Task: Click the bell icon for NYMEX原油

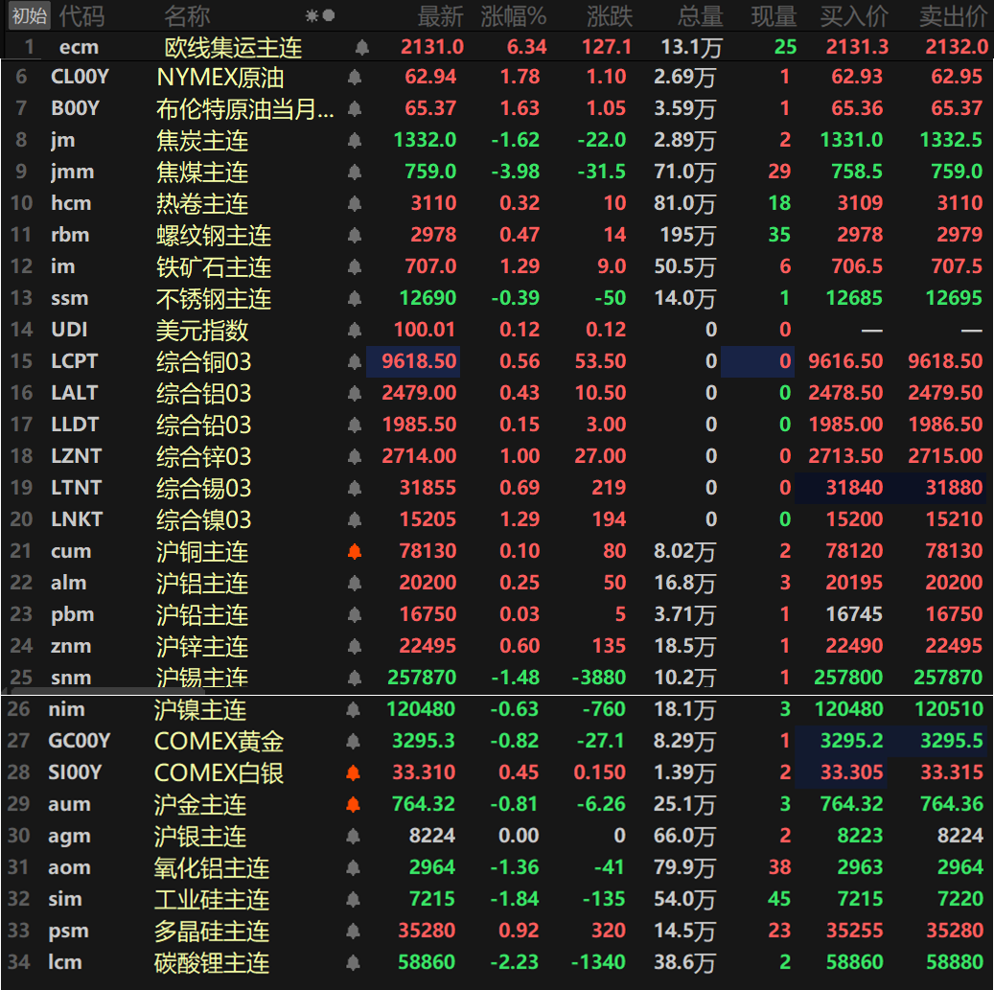Action: [354, 78]
